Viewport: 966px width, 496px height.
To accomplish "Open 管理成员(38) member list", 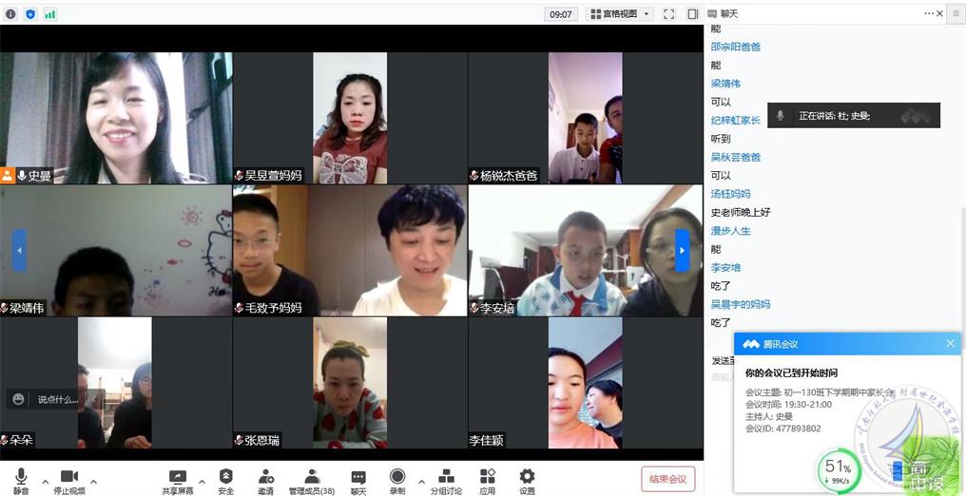I will coord(312,481).
